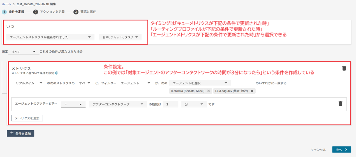The width and height of the screenshot is (356, 157).
Task: Open the すべて dropdown next to 仮定
Action: [x=24, y=52]
